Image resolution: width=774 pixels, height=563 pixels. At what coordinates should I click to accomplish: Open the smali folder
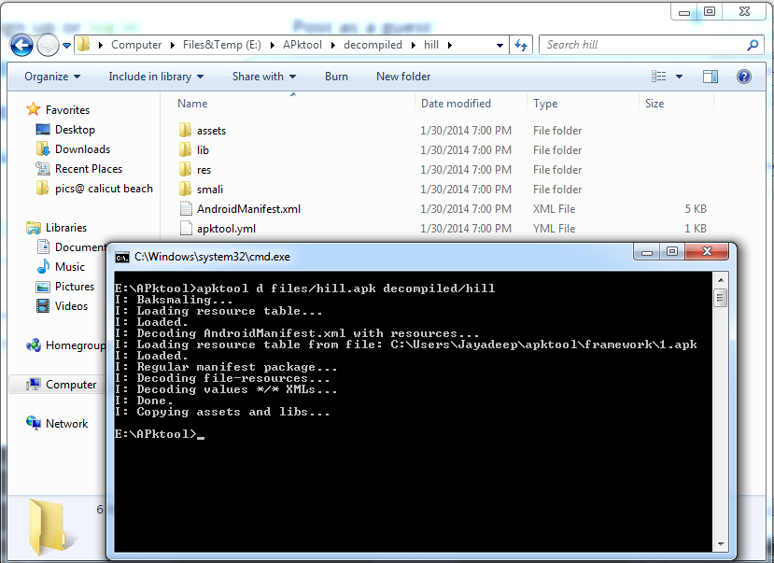[210, 190]
